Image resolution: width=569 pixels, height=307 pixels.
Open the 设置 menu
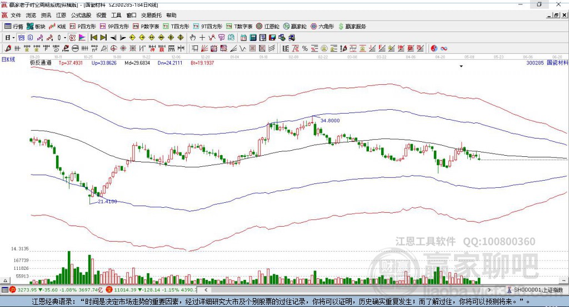pyautogui.click(x=101, y=15)
